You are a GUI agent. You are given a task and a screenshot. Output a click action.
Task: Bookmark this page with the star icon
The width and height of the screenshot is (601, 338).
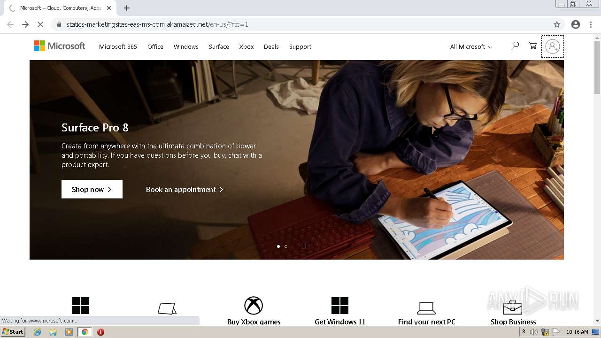pos(557,24)
